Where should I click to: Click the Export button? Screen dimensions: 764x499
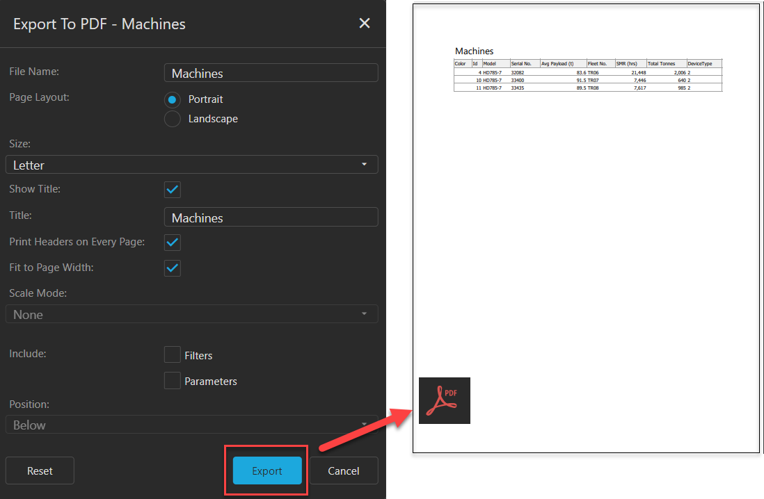point(267,471)
